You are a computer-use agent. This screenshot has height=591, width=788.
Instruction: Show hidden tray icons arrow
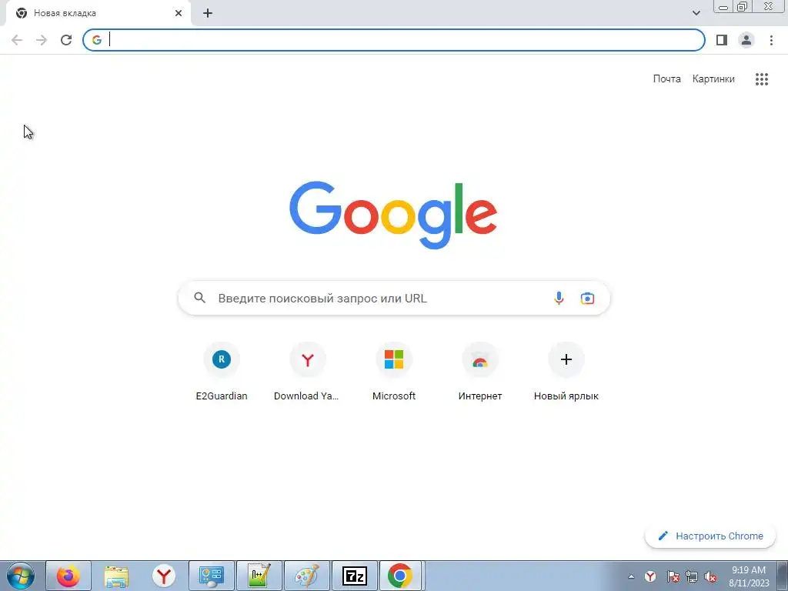(x=631, y=576)
